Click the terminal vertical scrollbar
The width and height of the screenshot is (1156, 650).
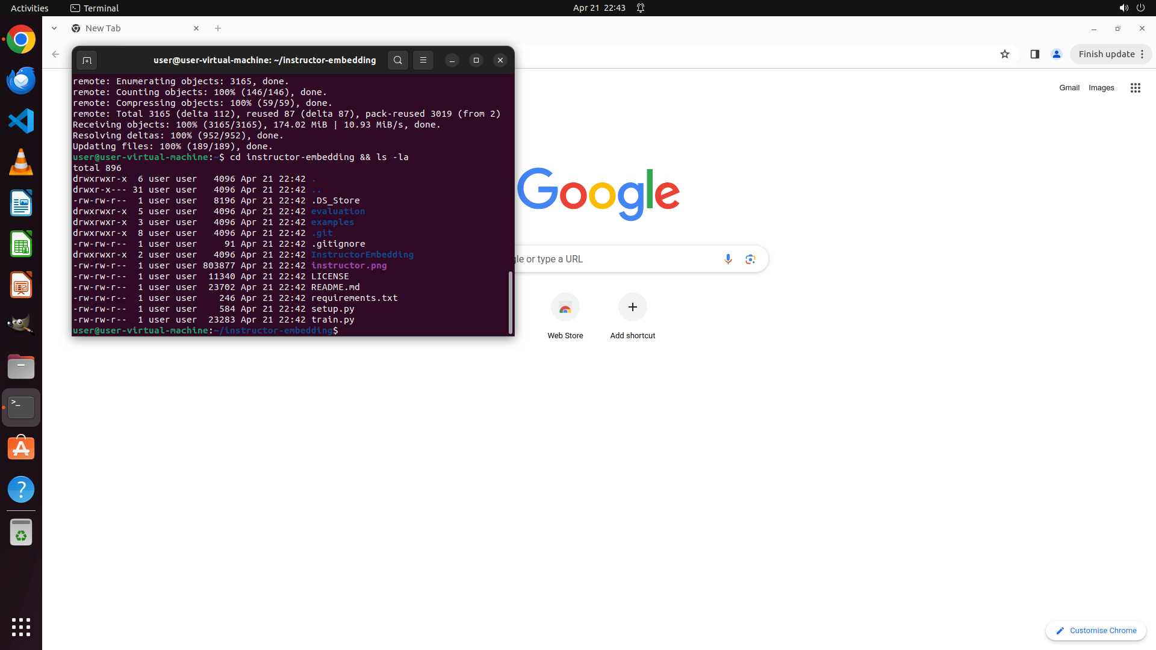pyautogui.click(x=511, y=301)
